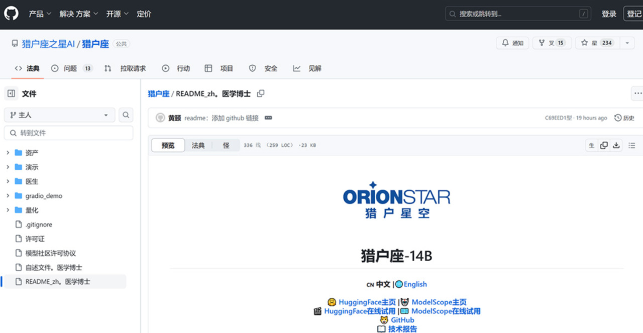The width and height of the screenshot is (643, 333).
Task: Click the 通知 notifications button
Action: 512,43
